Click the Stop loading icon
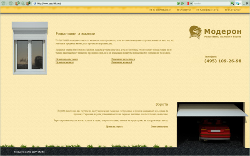This screenshot has height=156, width=250. [23, 3]
